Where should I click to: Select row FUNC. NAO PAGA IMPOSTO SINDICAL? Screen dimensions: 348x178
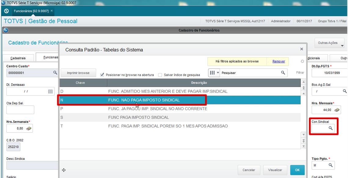[180, 100]
